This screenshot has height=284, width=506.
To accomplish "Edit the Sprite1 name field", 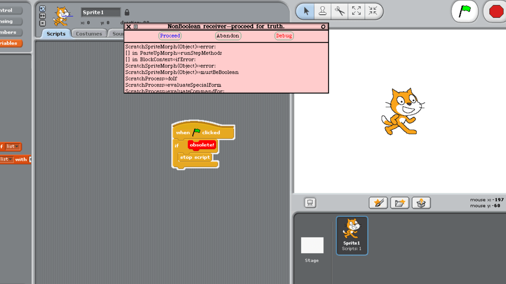I will pyautogui.click(x=101, y=12).
